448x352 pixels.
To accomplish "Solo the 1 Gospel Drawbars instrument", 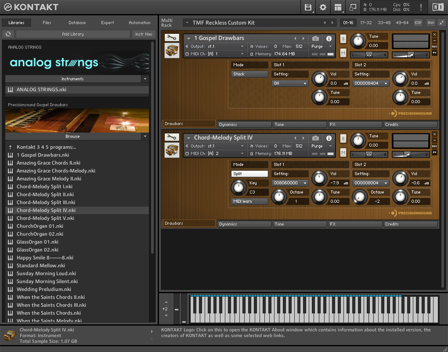I will coord(343,39).
